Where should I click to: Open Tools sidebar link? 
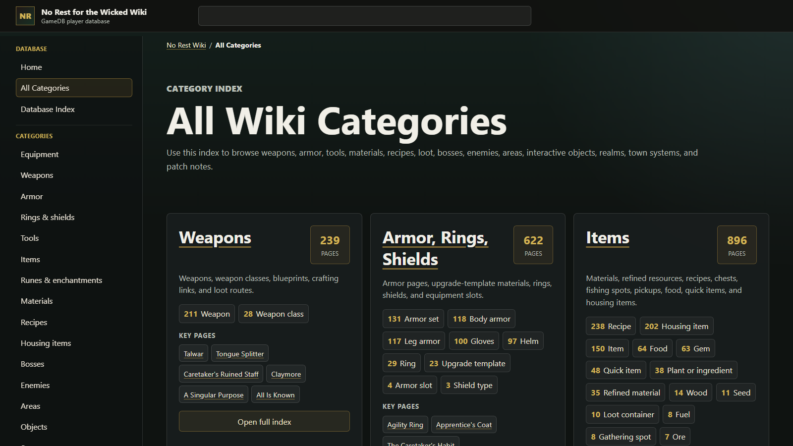pyautogui.click(x=74, y=238)
